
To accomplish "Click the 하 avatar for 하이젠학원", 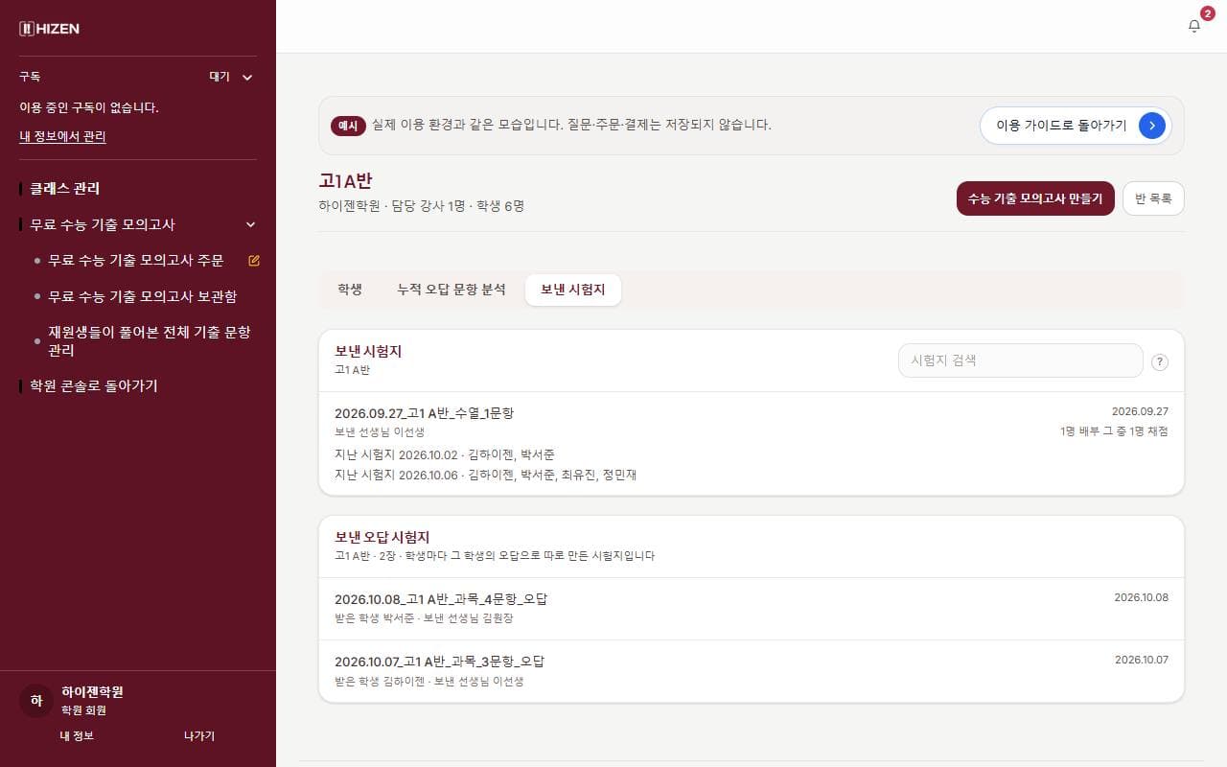I will [x=36, y=701].
